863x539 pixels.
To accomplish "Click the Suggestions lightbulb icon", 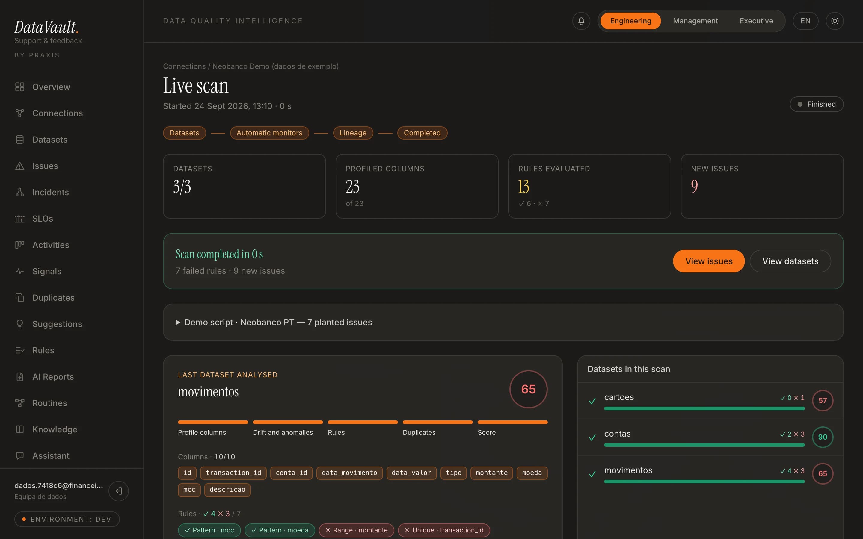I will [19, 324].
